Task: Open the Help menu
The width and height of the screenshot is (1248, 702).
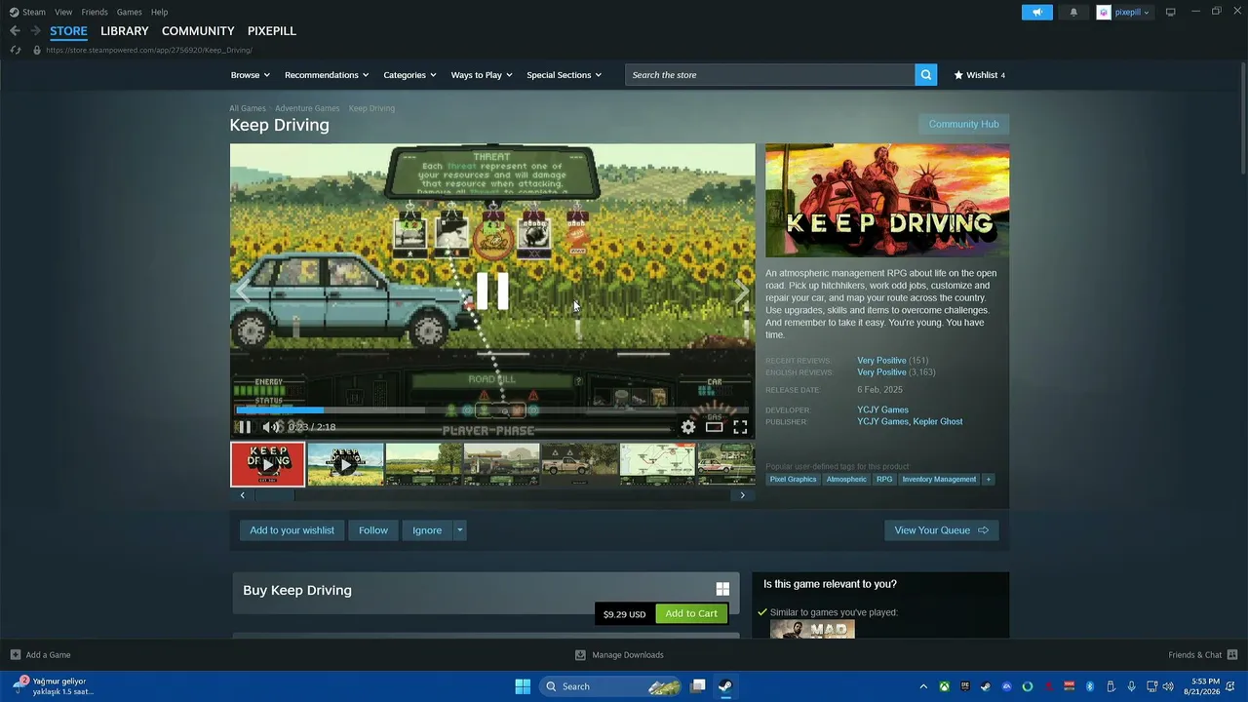Action: (160, 12)
